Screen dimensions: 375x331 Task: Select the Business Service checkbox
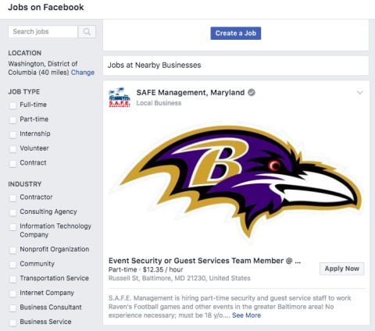(x=12, y=322)
